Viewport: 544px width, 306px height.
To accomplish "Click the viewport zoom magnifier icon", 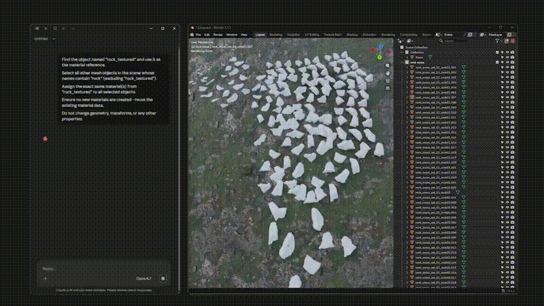I will (388, 65).
